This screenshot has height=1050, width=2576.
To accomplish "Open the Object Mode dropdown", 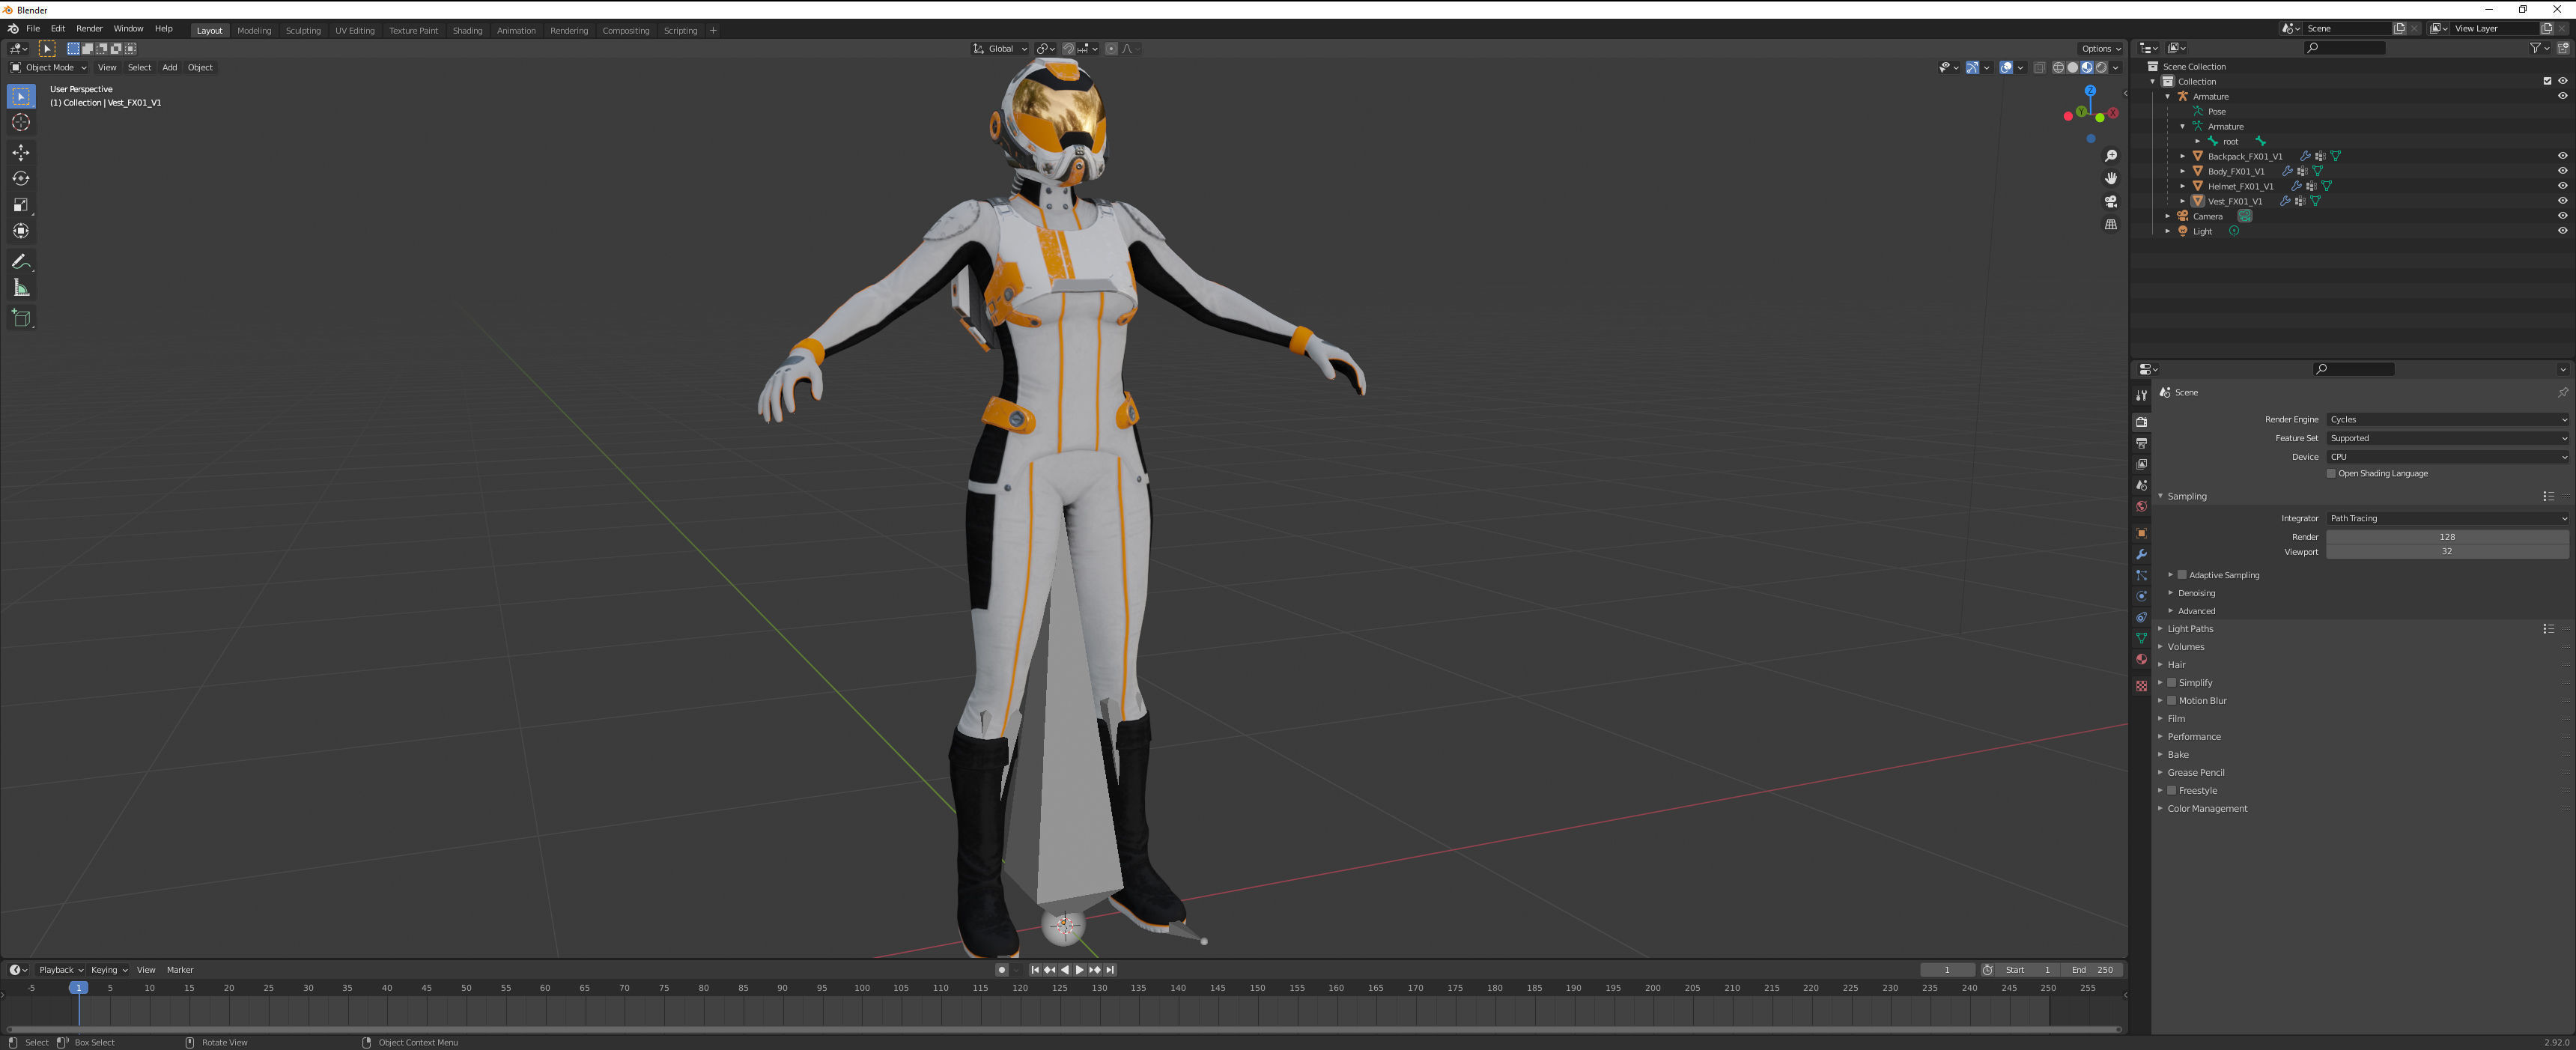I will 49,68.
